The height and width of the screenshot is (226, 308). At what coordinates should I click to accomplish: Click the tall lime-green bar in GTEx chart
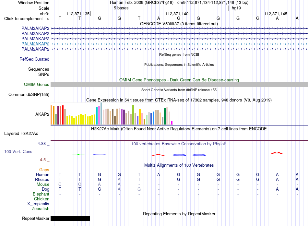133,114
